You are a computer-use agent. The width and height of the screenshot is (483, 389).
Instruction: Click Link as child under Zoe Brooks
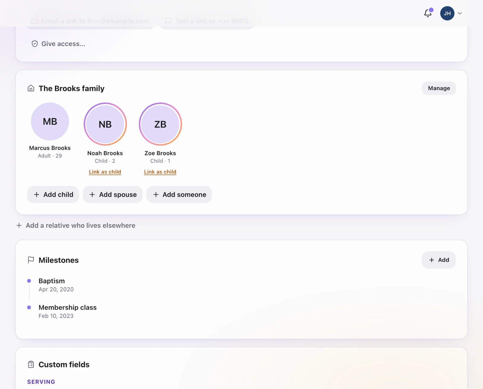coord(160,172)
